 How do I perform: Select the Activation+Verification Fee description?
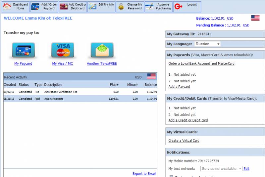pos(61,92)
